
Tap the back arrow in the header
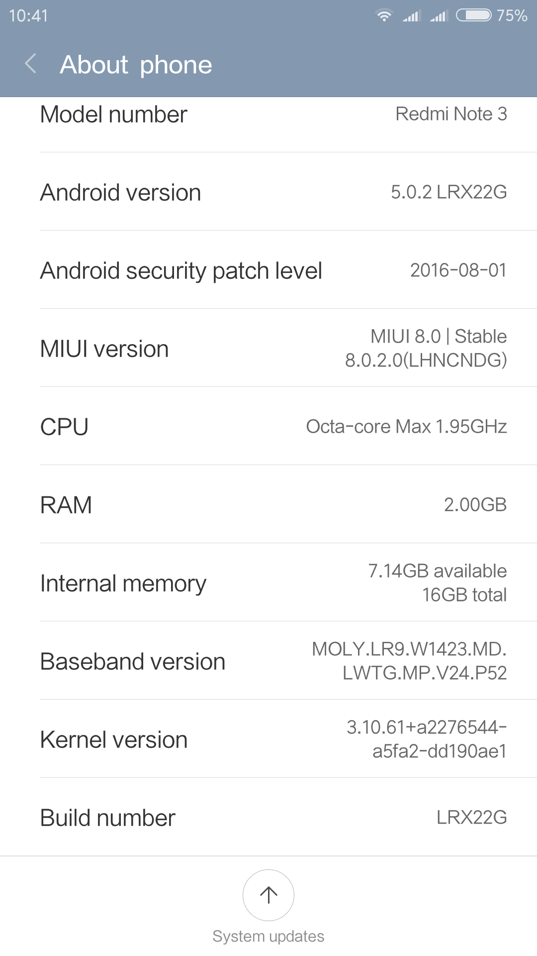[31, 64]
